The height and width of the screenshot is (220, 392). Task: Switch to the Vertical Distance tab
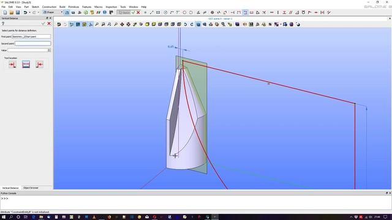click(10, 188)
